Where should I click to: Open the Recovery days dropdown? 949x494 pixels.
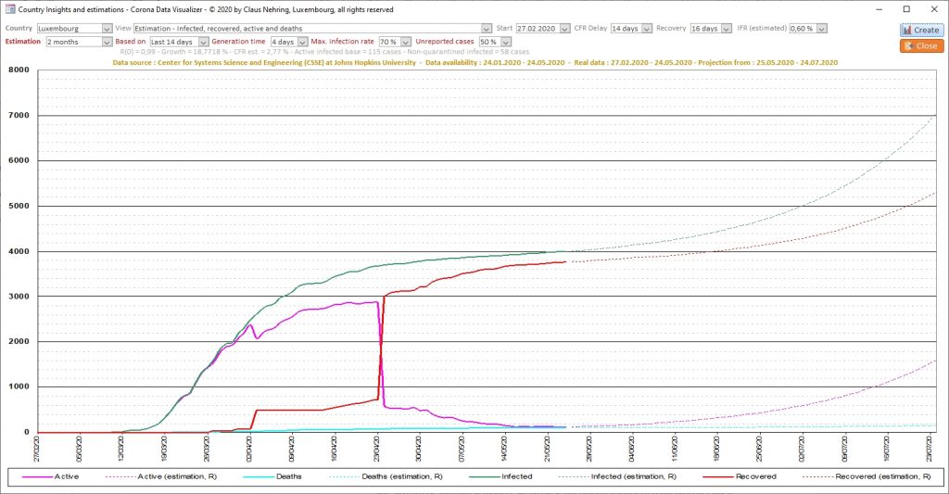pyautogui.click(x=727, y=29)
